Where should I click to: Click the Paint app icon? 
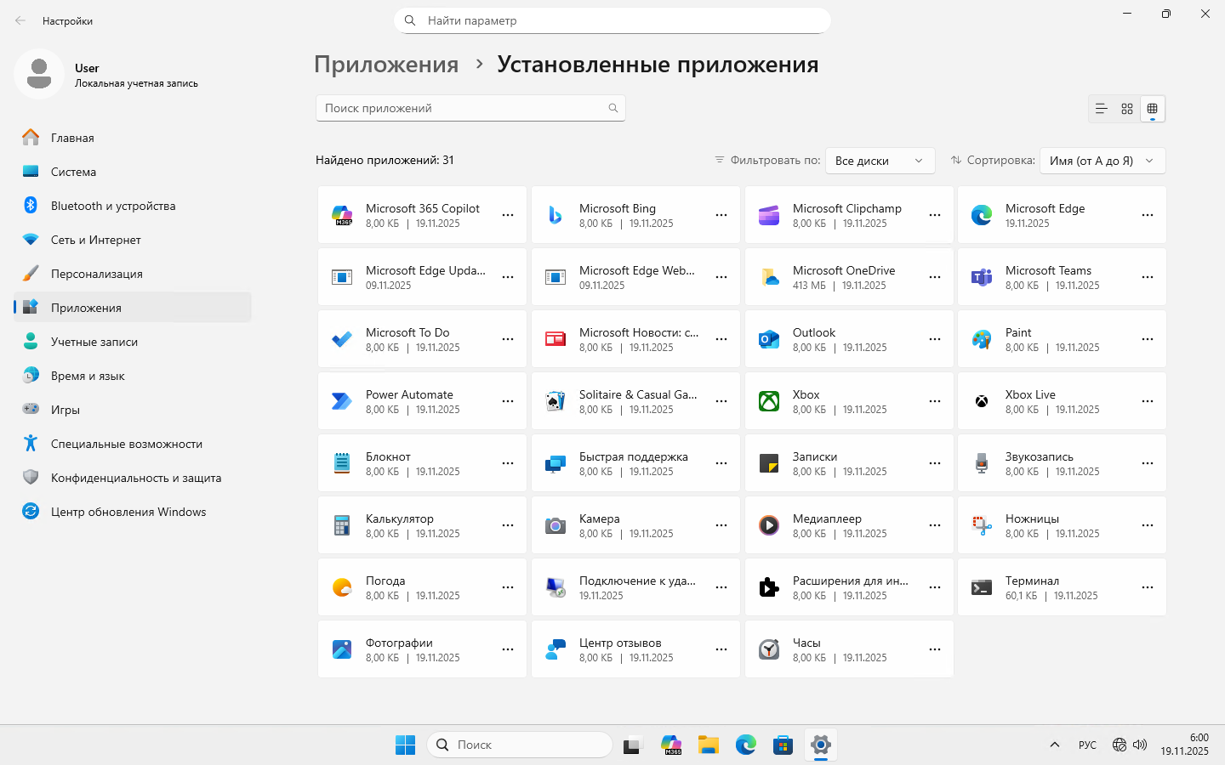[982, 339]
